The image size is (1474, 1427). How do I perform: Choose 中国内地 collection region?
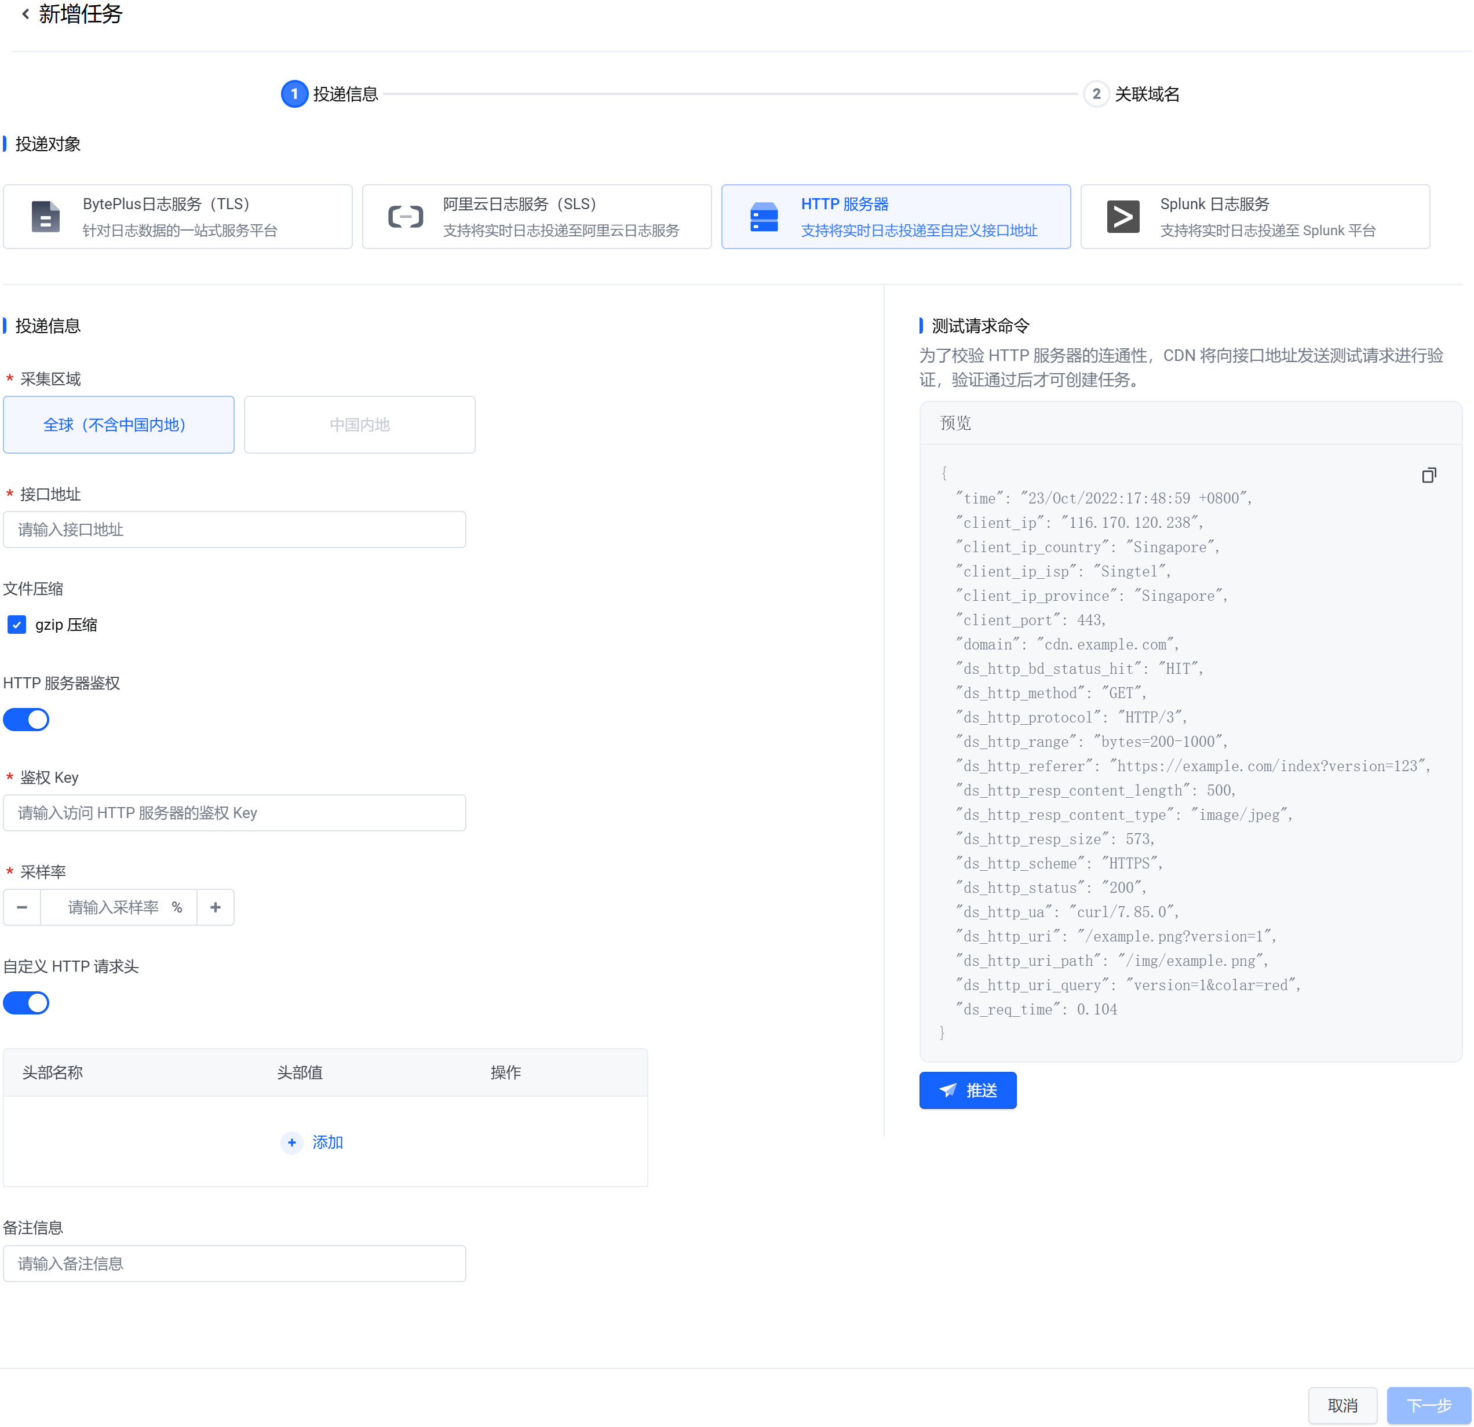359,425
